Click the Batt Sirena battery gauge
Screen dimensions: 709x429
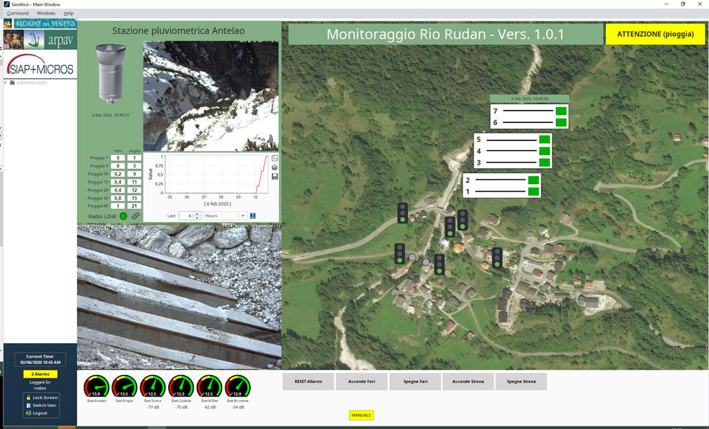tap(153, 387)
